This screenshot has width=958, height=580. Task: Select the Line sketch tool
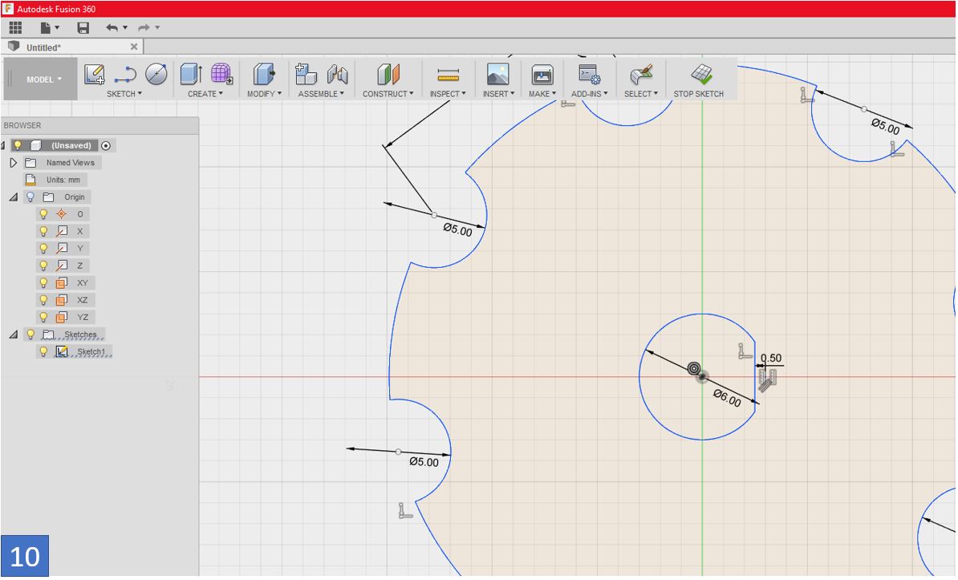124,75
